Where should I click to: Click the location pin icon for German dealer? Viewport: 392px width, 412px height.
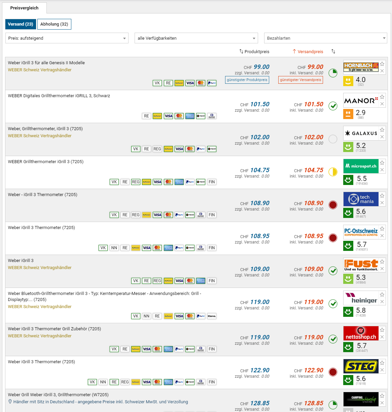[10, 402]
